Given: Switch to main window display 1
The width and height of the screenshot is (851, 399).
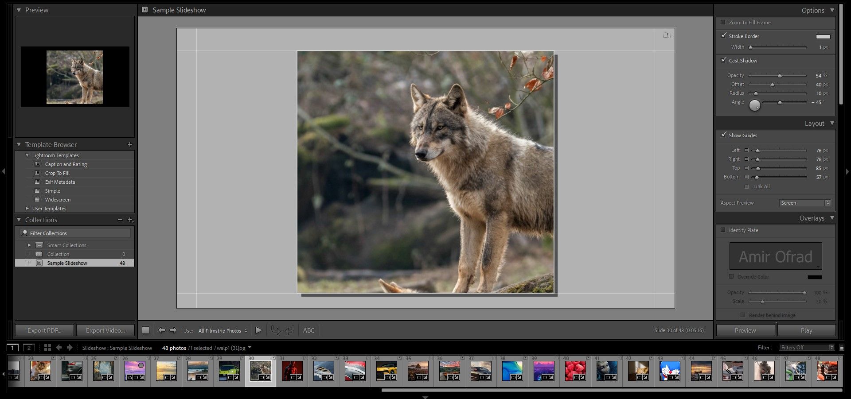Looking at the screenshot, I should 13,348.
